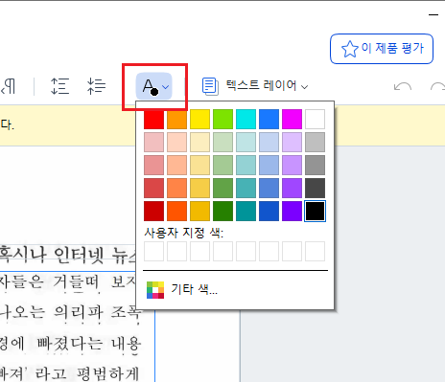The width and height of the screenshot is (445, 382).
Task: Pick the white swatch in top row
Action: click(x=315, y=119)
